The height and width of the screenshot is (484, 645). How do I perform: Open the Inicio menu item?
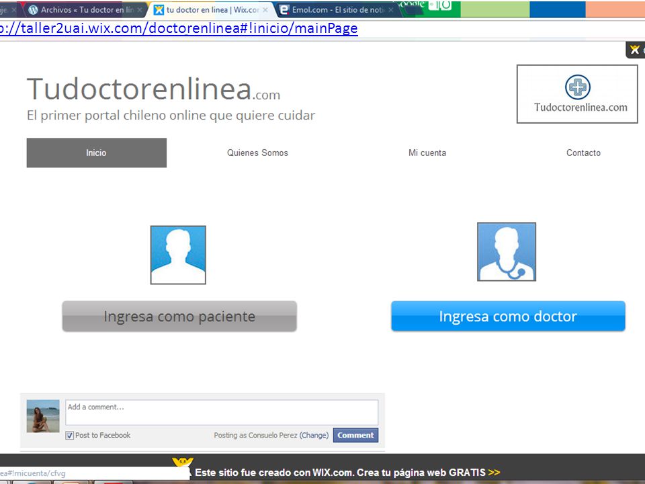[97, 153]
